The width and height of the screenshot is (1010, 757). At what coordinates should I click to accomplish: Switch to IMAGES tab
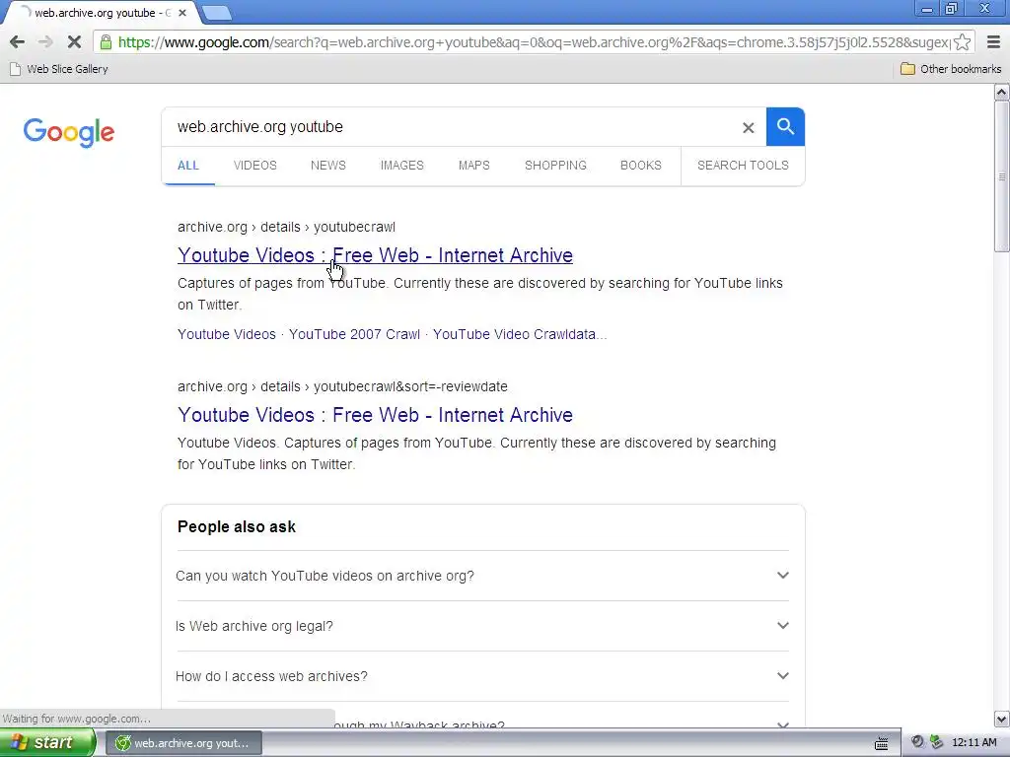[402, 166]
